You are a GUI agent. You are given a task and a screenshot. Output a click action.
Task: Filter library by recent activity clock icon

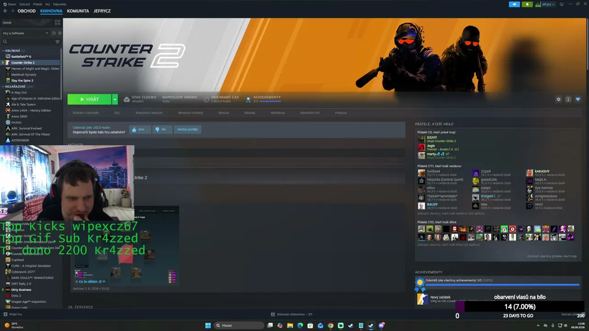pos(54,33)
